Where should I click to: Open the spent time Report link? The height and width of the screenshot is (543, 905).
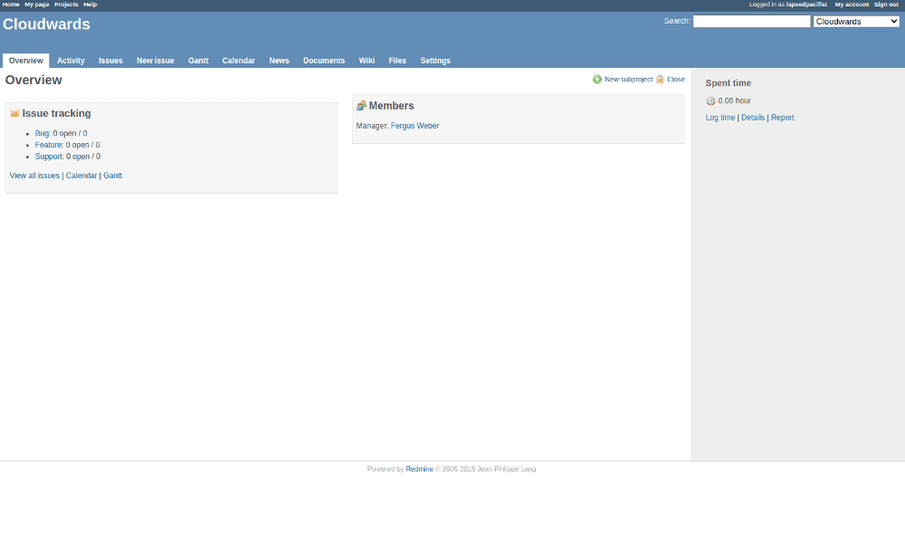click(x=783, y=118)
